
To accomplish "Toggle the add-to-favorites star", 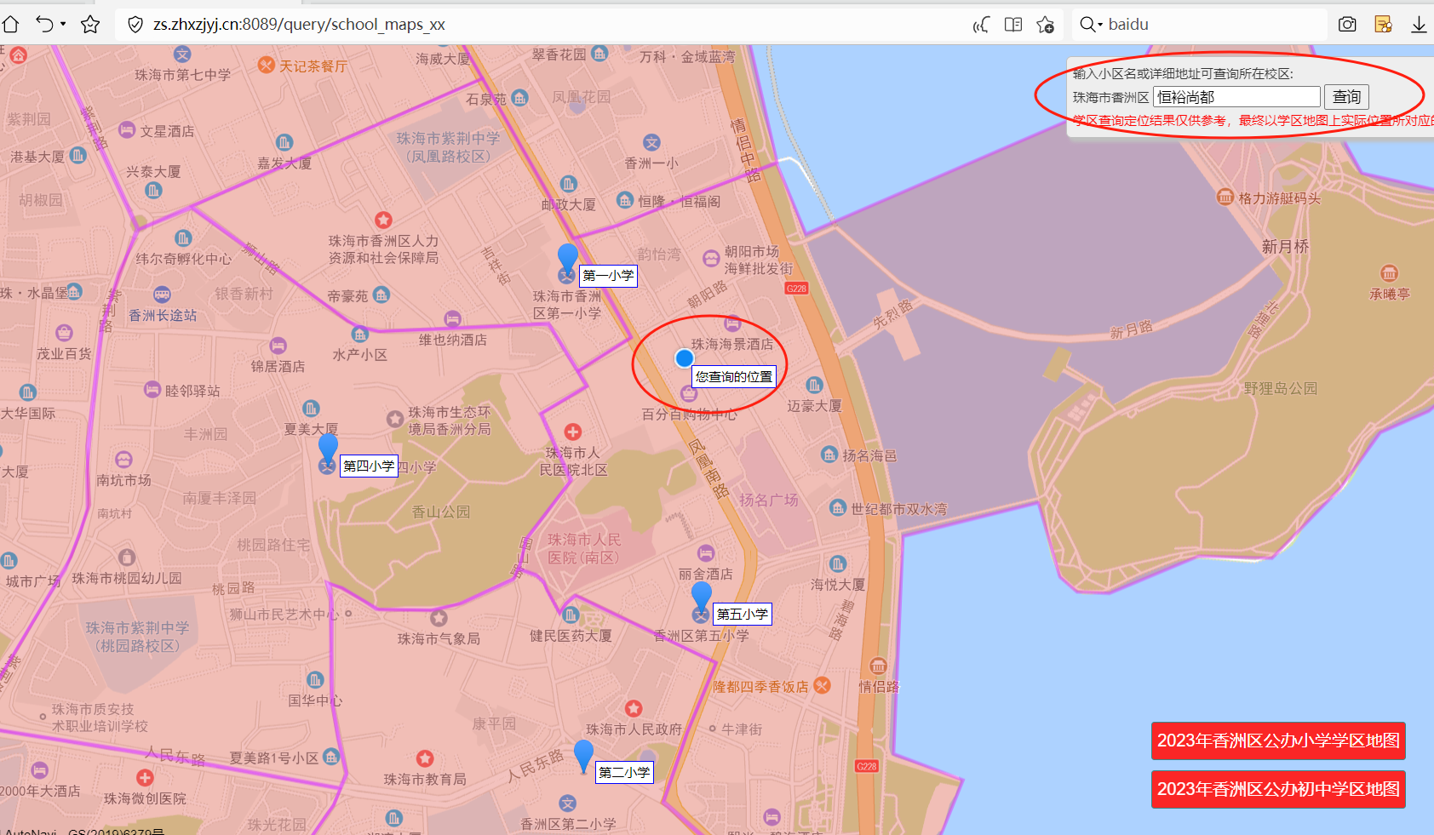I will tap(89, 25).
